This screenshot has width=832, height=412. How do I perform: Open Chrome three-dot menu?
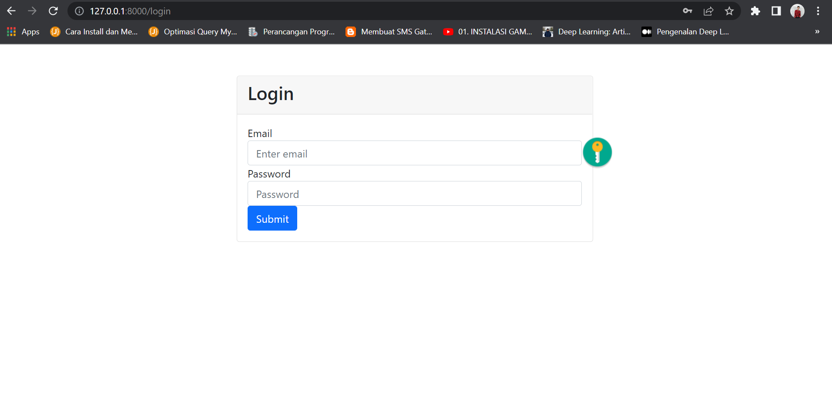pyautogui.click(x=818, y=11)
